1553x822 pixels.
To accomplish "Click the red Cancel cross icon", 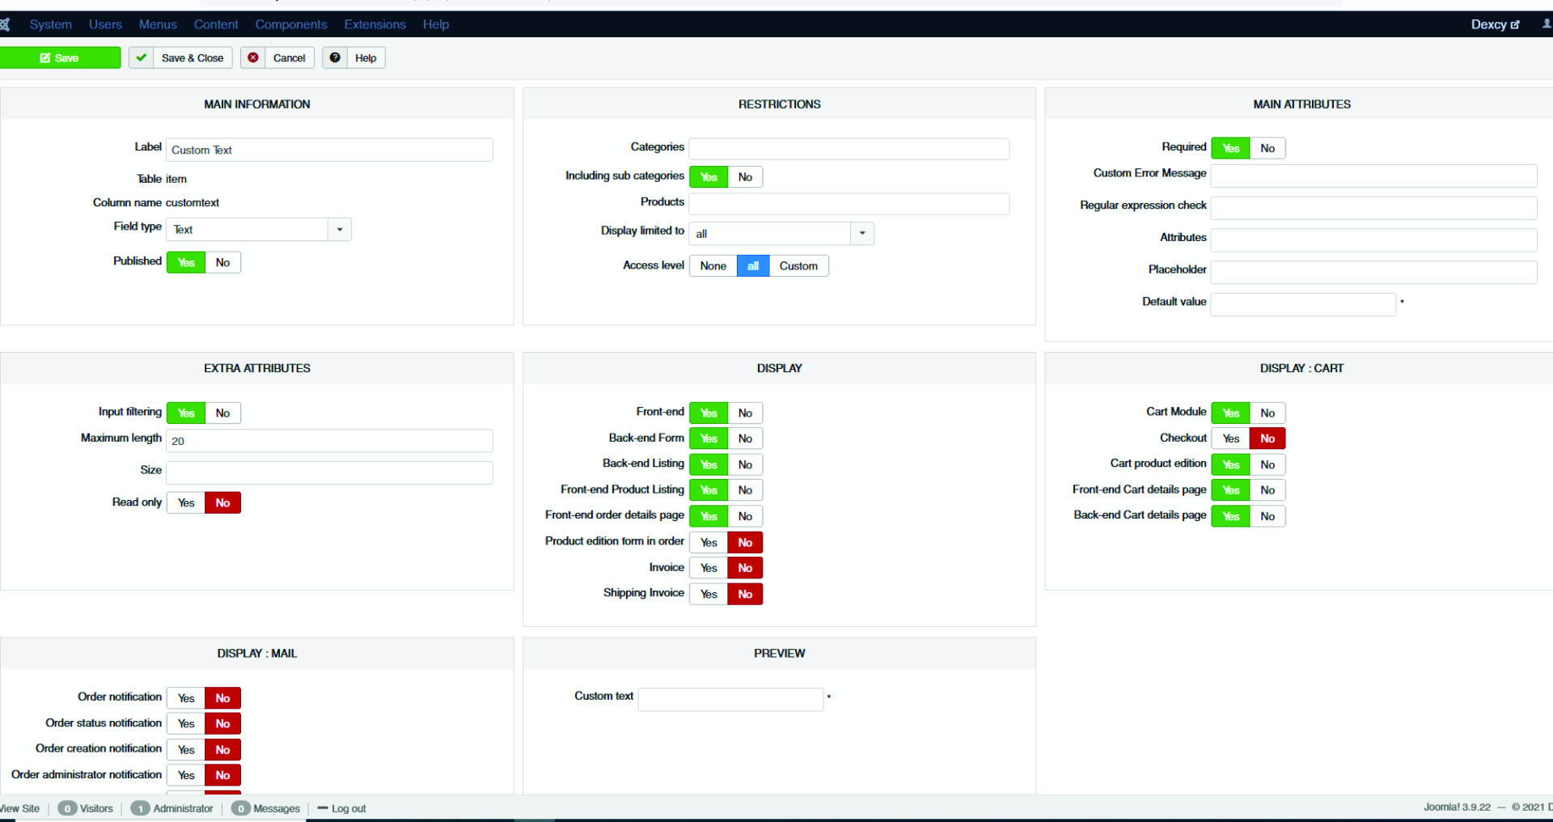I will tap(253, 57).
